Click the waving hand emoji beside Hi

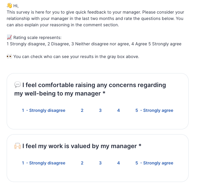(9, 5)
